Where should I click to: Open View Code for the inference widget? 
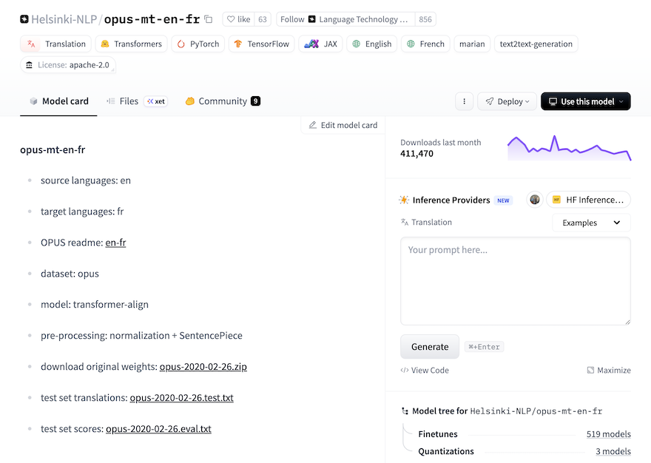425,370
